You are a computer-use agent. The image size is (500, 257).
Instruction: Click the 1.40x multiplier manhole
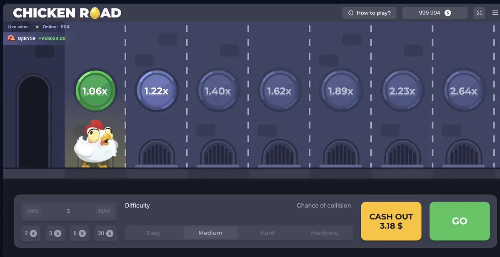click(x=217, y=91)
